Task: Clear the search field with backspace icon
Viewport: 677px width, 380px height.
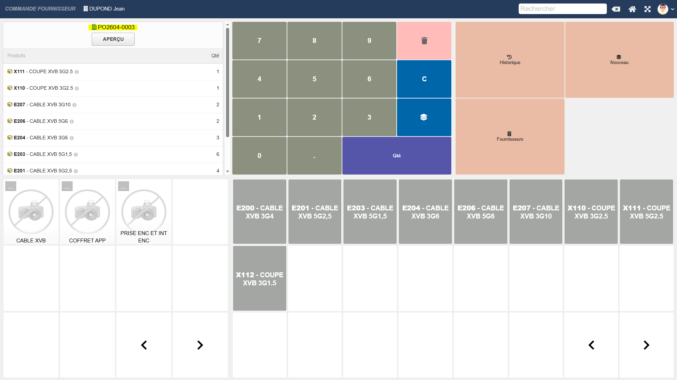Action: coord(616,9)
